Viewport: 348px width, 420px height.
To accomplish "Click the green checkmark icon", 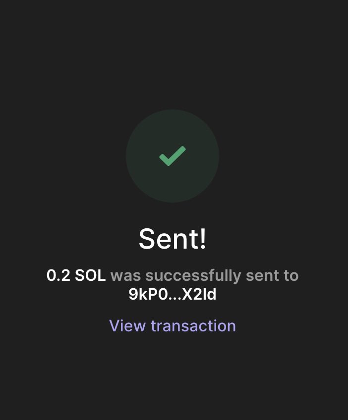I will 173,156.
